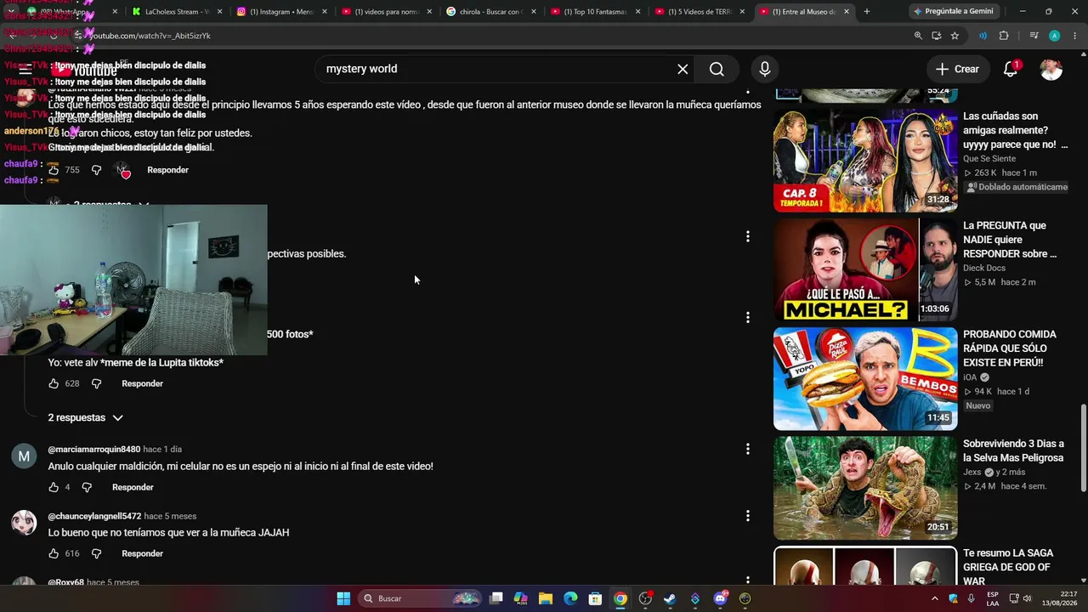1088x612 pixels.
Task: Show hidden system tray icons
Action: [x=936, y=598]
